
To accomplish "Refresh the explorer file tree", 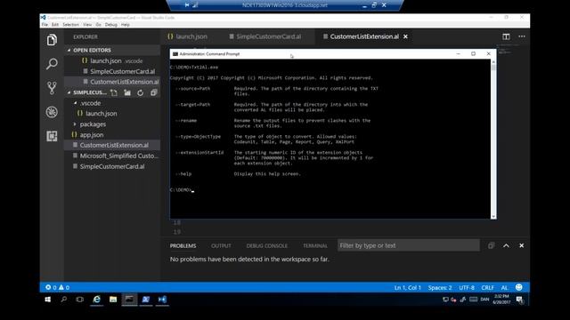I will pos(141,92).
